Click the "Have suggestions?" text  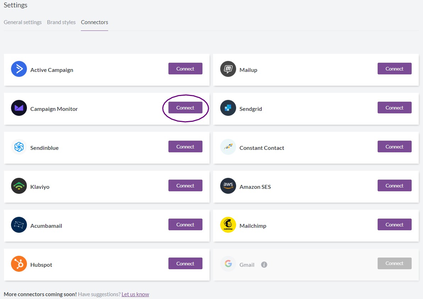99,294
